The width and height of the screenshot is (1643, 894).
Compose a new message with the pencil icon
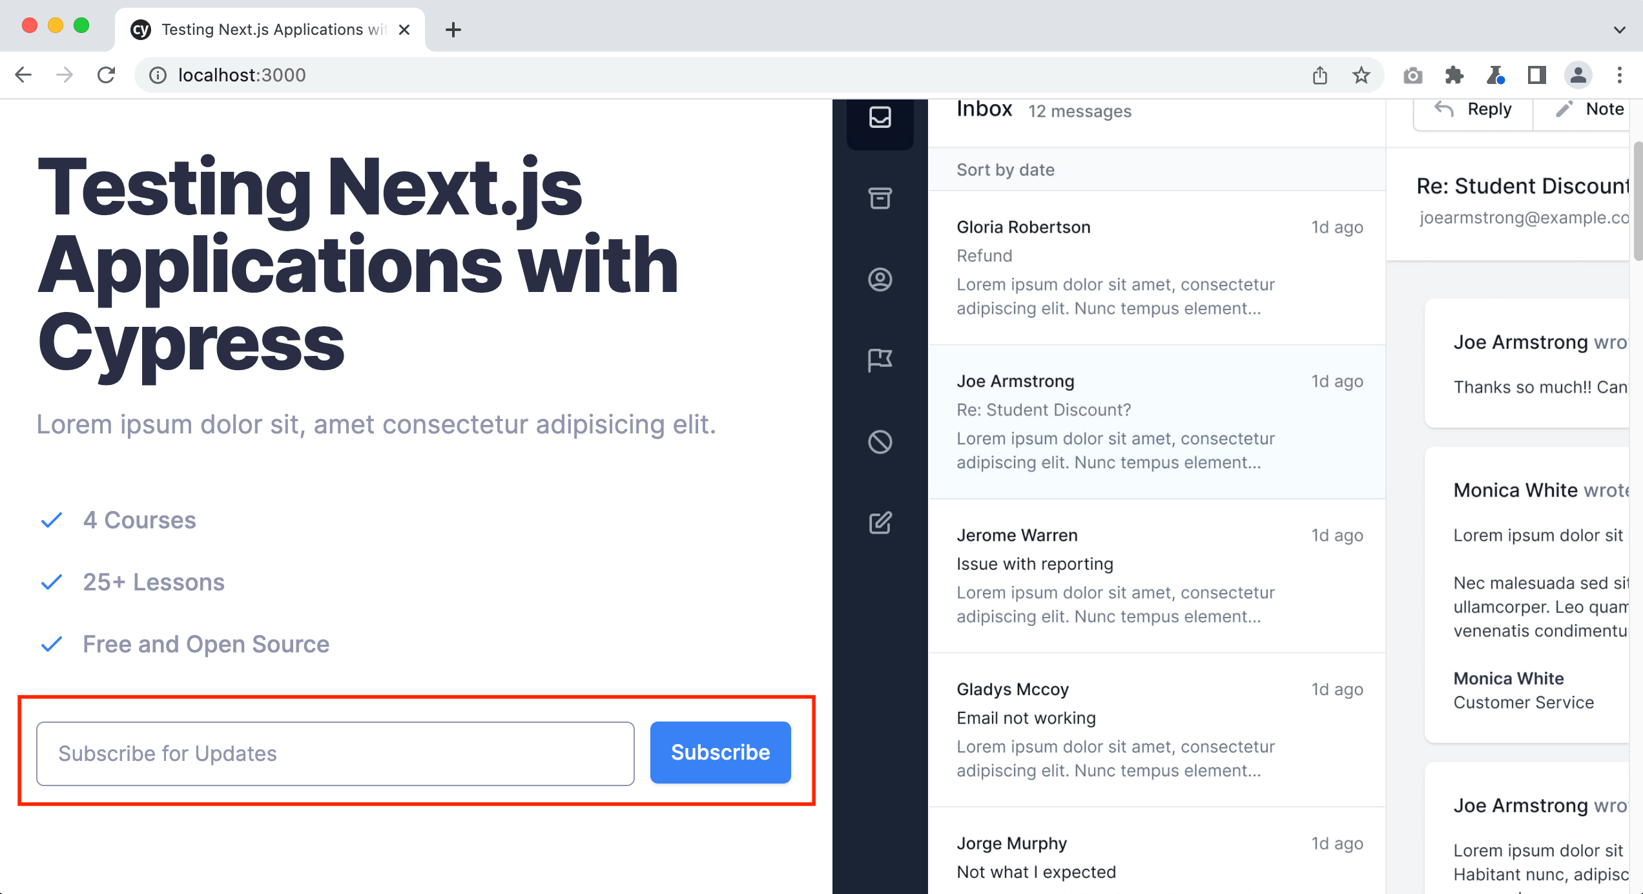coord(879,523)
